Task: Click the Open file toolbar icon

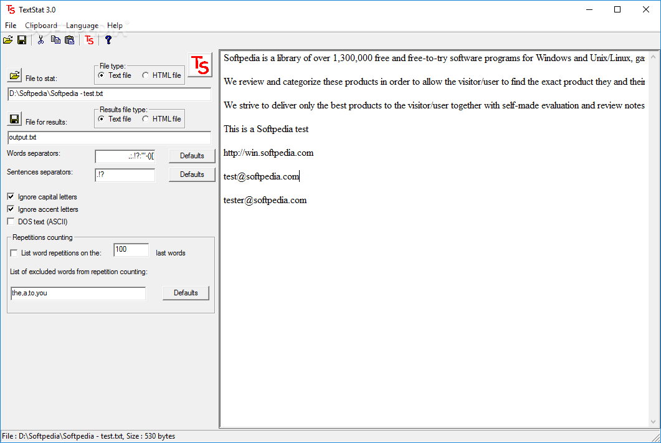Action: tap(8, 40)
